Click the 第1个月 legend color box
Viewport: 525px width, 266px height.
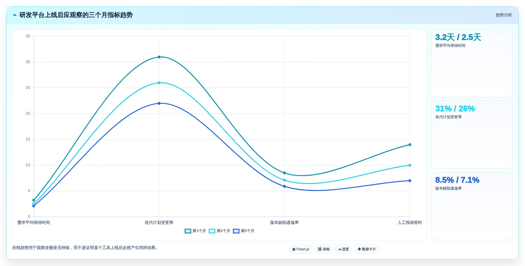click(x=188, y=231)
